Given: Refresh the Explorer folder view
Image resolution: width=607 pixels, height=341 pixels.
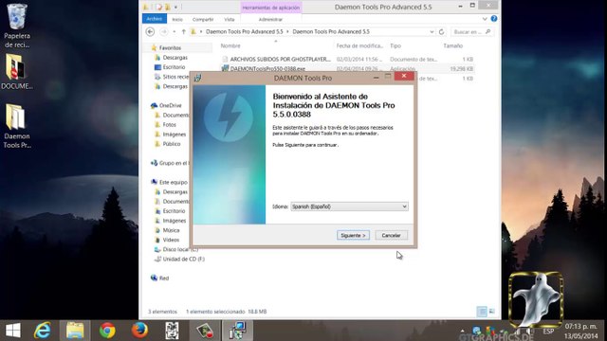Looking at the screenshot, I should coord(441,31).
